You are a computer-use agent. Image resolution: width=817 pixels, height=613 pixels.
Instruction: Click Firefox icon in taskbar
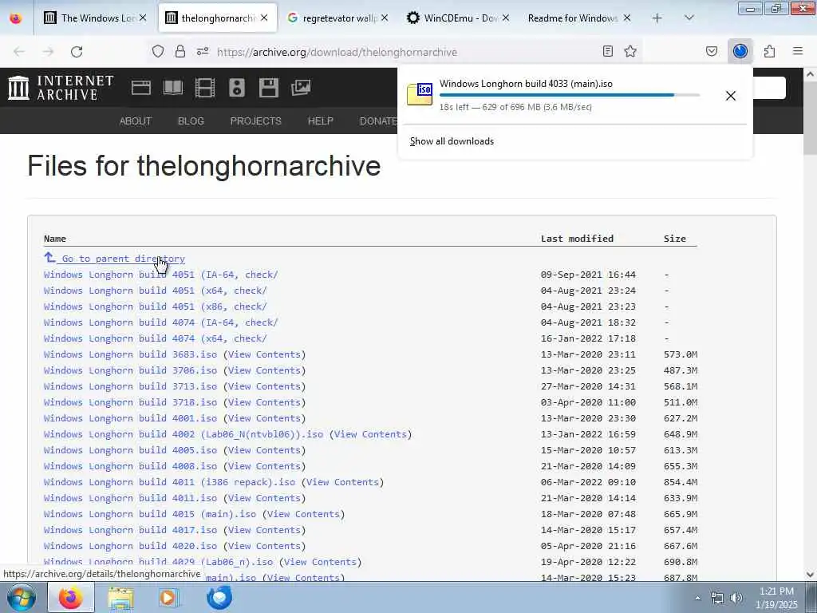pyautogui.click(x=71, y=597)
